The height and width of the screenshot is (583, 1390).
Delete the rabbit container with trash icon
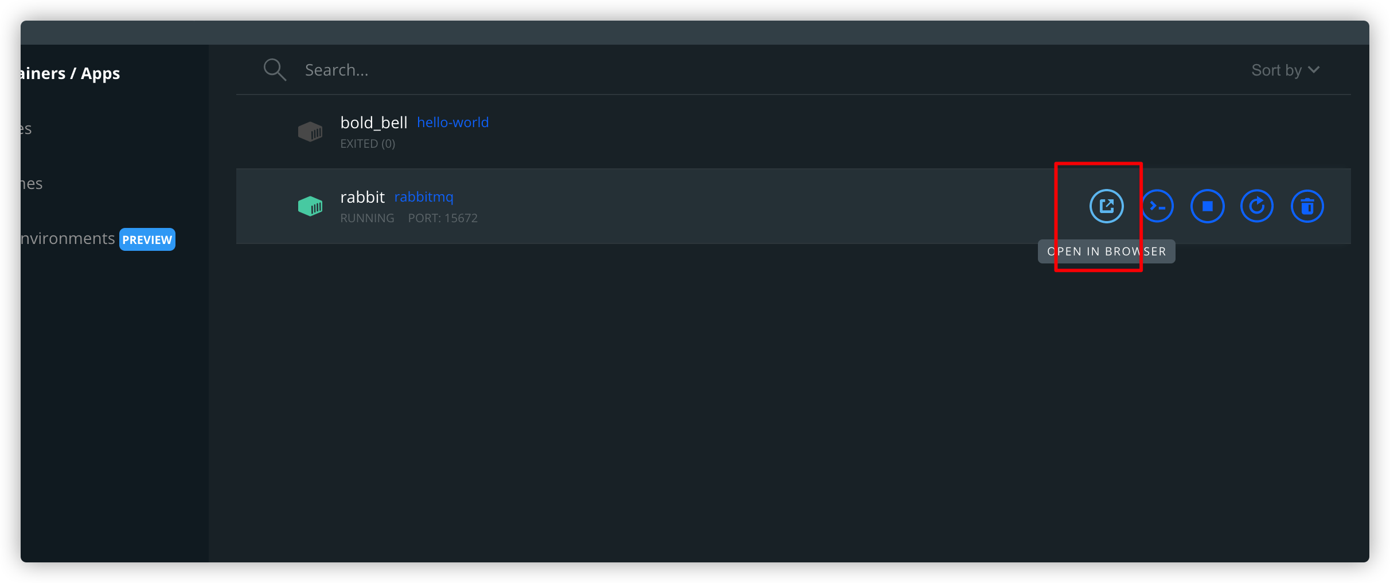1307,206
